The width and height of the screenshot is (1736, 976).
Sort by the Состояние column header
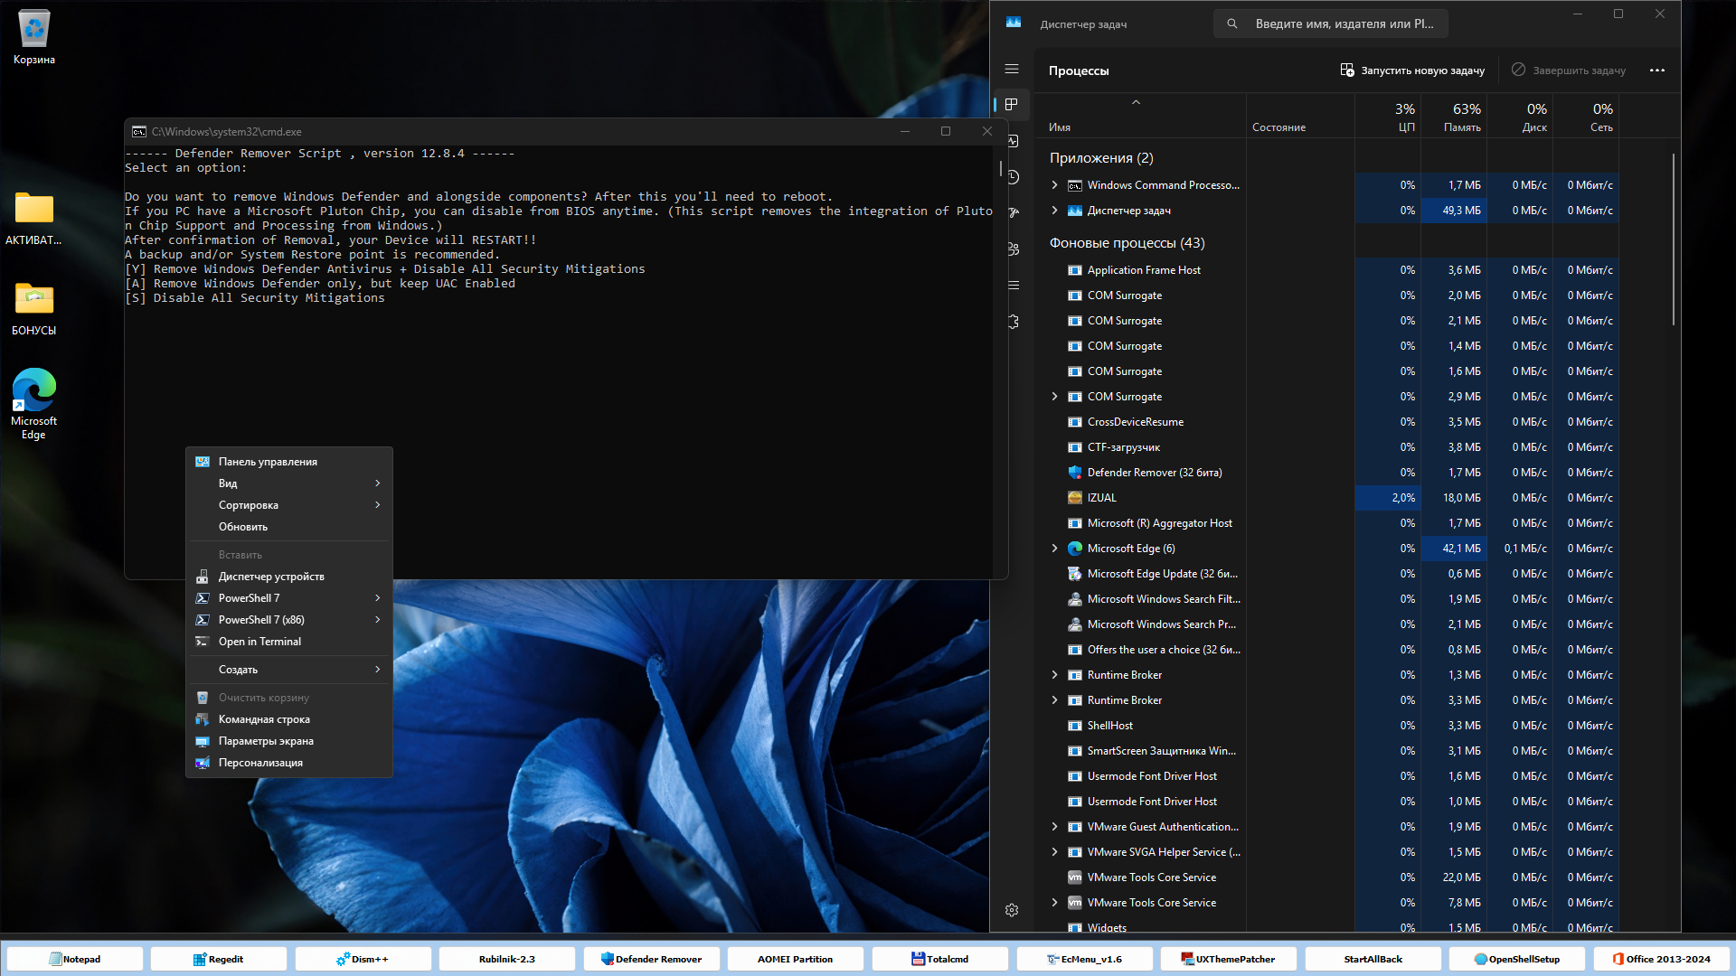(1300, 117)
